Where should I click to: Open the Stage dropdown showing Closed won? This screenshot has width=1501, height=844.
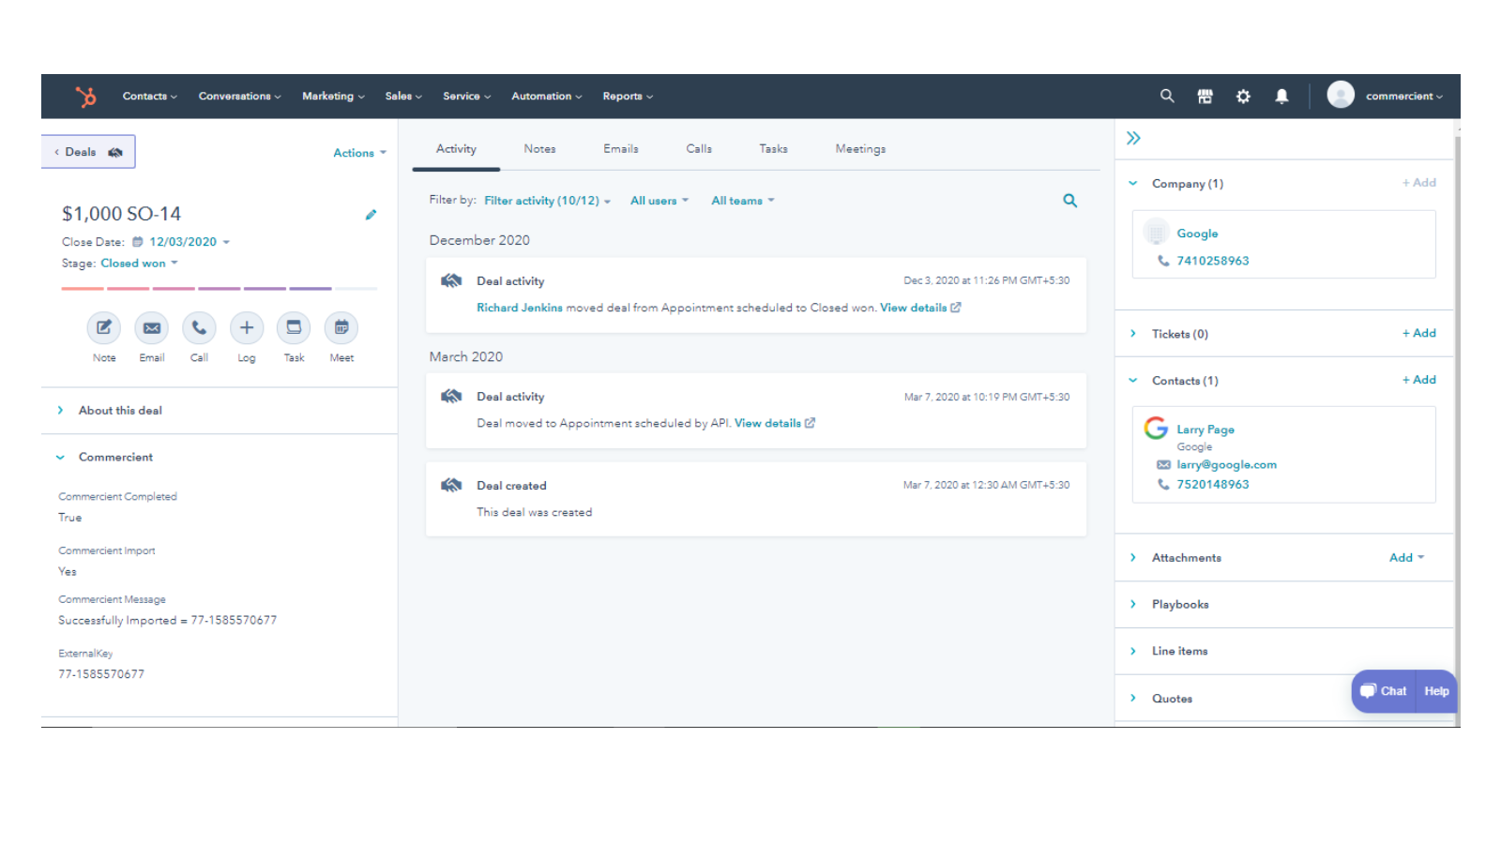pyautogui.click(x=138, y=263)
